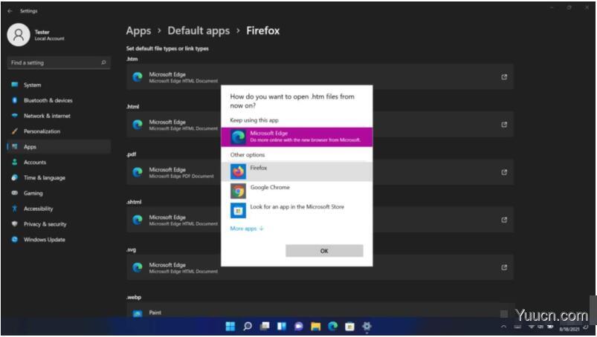
Task: Open Accessibility settings
Action: 59,209
